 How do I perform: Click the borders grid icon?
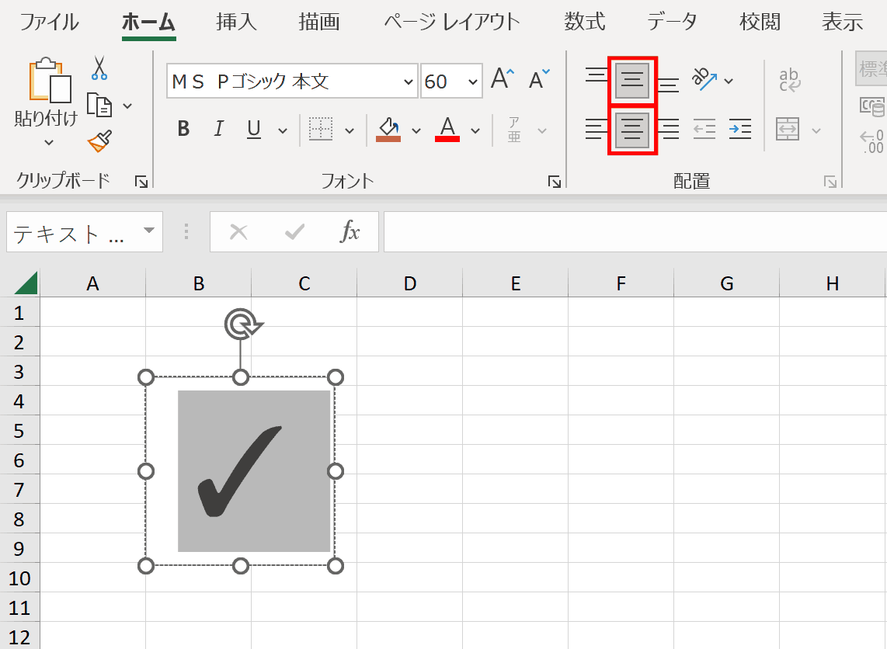[321, 130]
